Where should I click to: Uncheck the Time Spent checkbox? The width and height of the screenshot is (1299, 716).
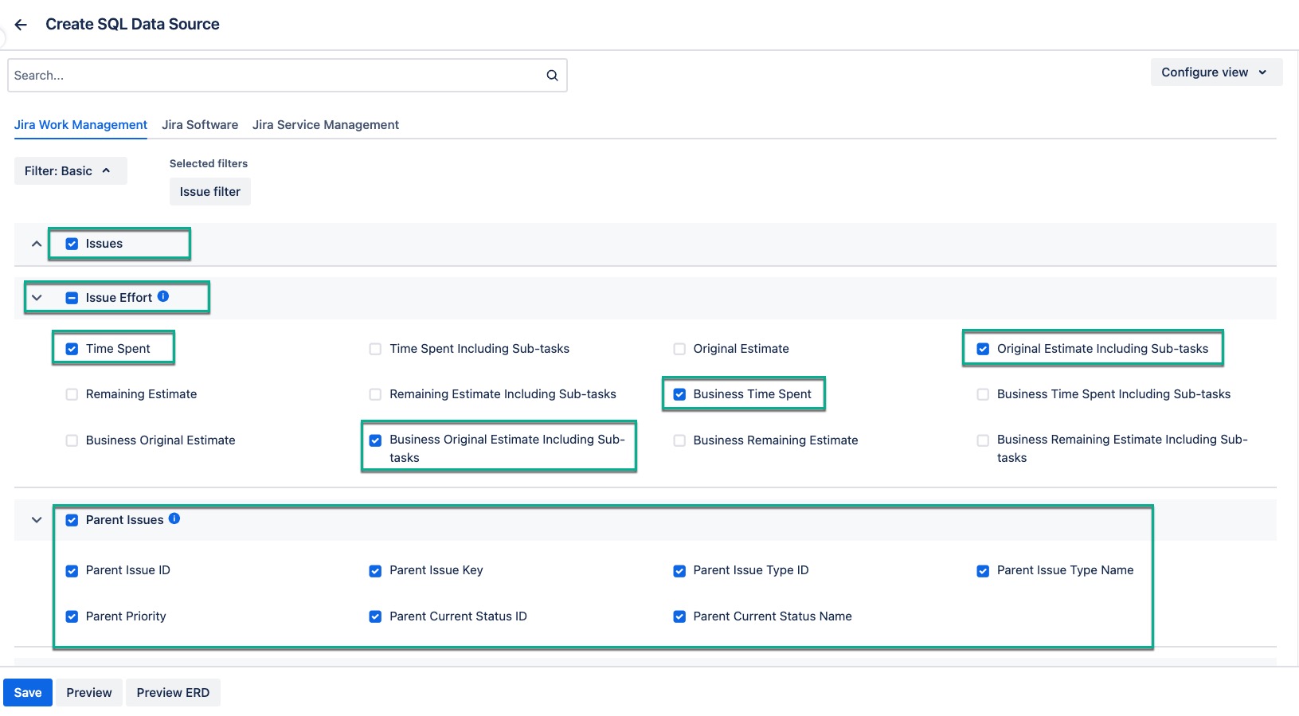coord(72,349)
